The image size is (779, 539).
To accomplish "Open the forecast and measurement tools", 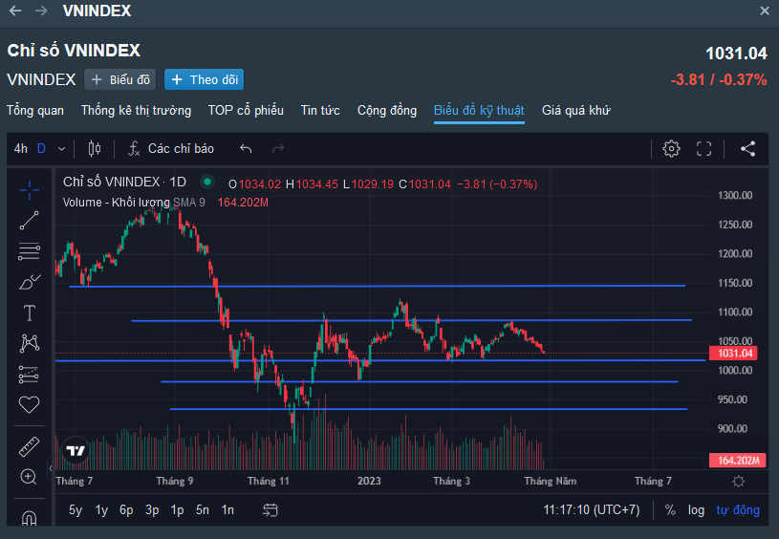I will coord(30,374).
